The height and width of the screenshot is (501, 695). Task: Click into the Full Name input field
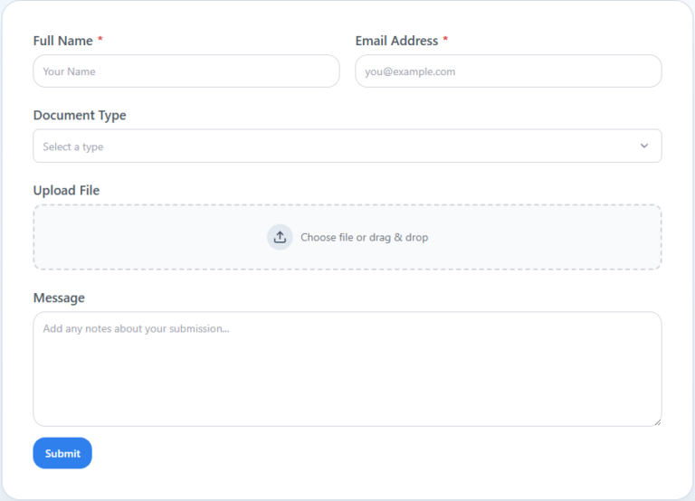click(186, 71)
